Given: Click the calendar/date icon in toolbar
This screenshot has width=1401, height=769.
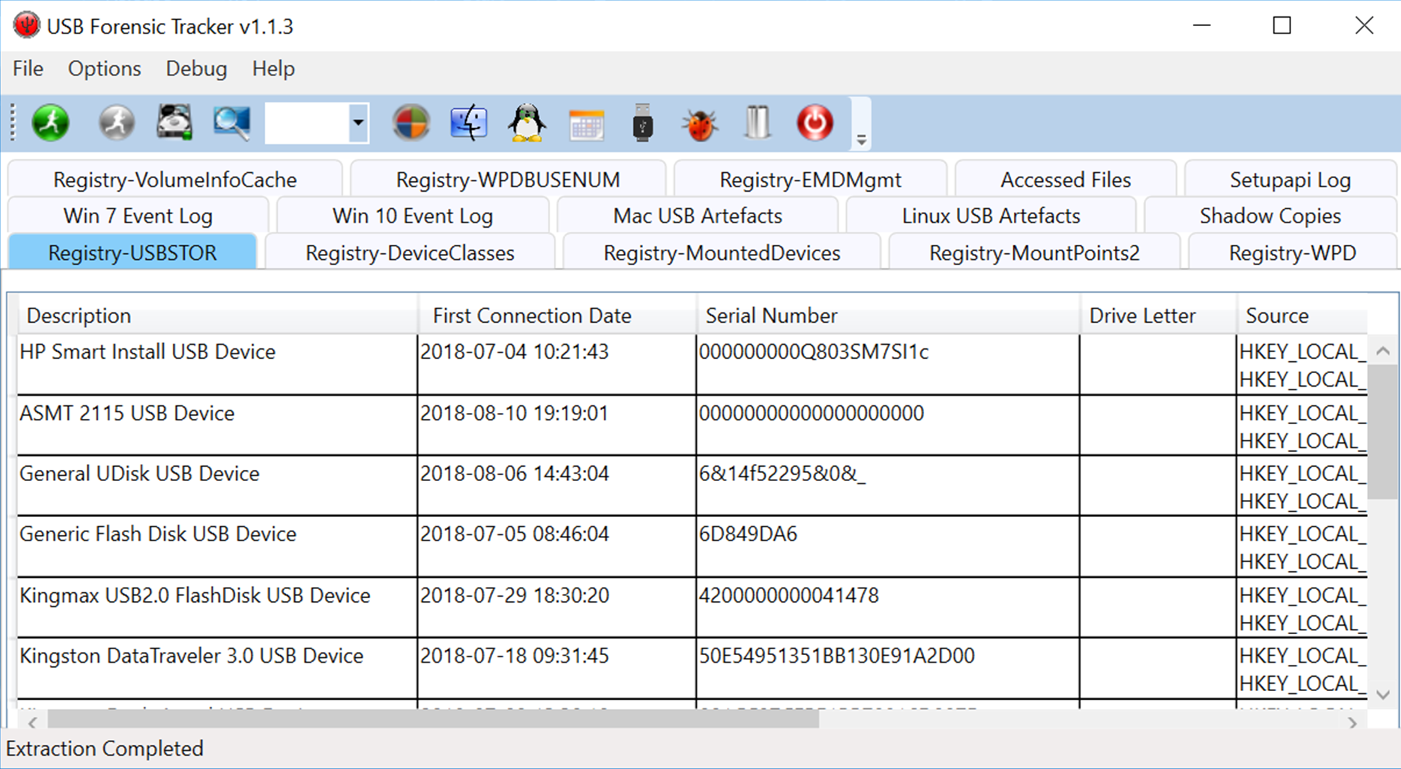Looking at the screenshot, I should coord(586,121).
